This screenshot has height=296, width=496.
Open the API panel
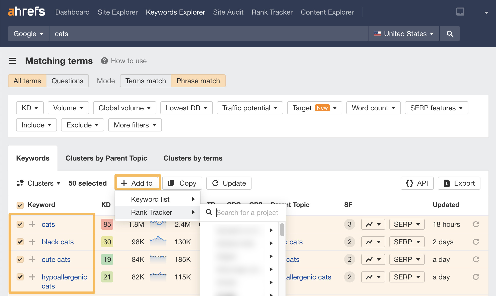pos(417,183)
